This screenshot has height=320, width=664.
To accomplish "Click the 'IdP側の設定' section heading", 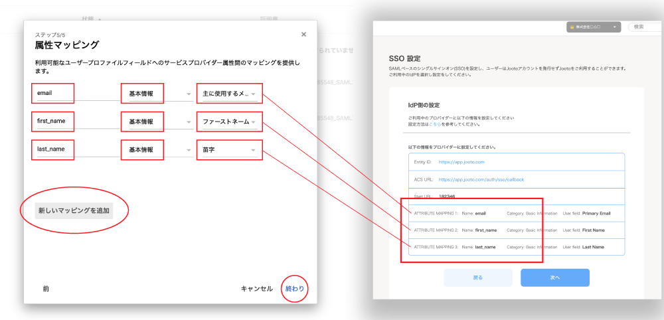I will click(422, 104).
